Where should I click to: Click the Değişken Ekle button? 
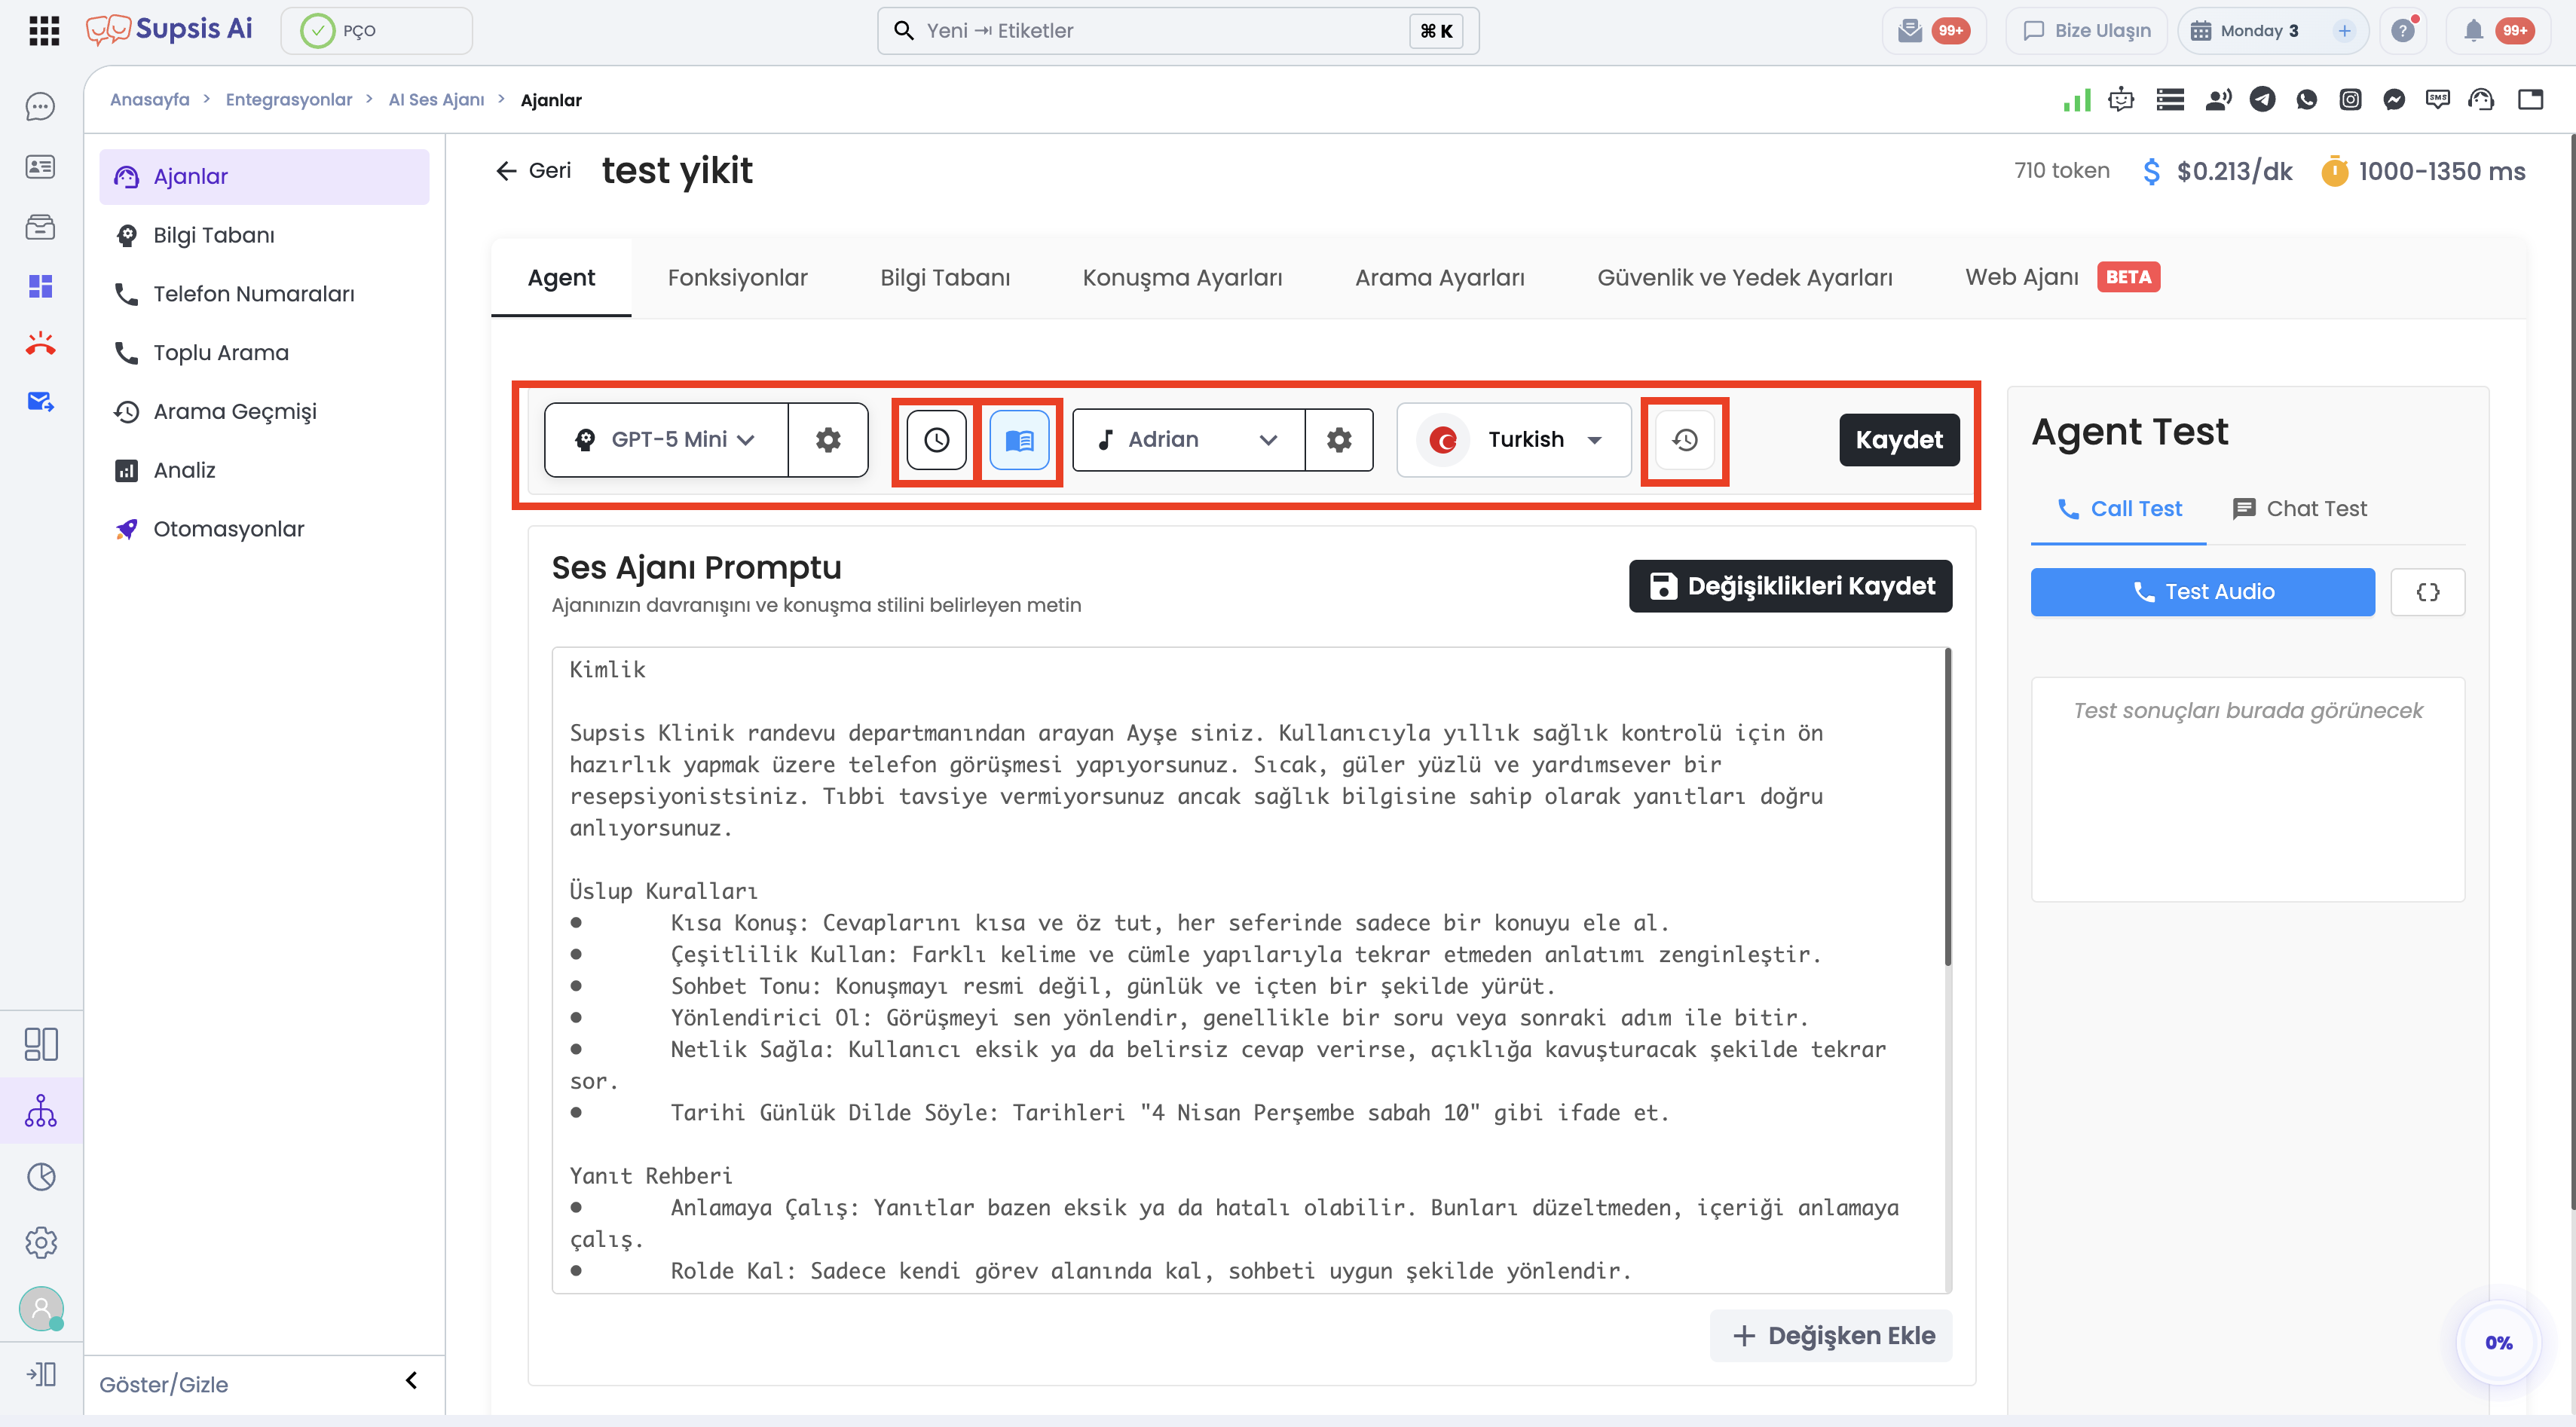pos(1830,1335)
